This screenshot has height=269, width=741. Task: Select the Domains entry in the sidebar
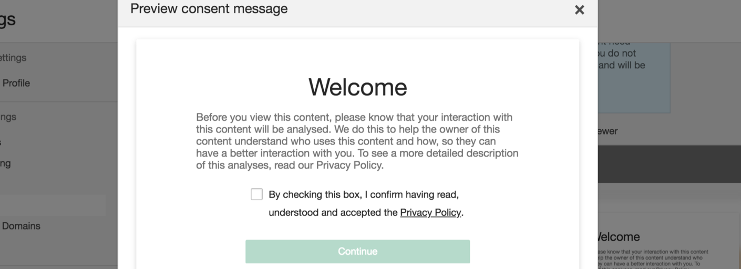tap(21, 226)
